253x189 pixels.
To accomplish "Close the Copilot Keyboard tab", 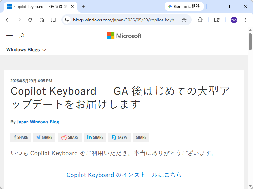I will [72, 6].
